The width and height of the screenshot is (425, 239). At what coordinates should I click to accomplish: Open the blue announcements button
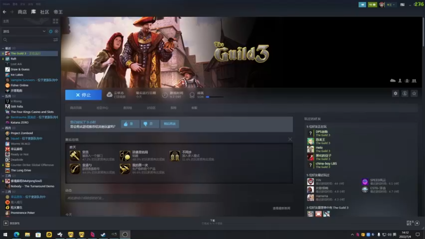[362, 5]
